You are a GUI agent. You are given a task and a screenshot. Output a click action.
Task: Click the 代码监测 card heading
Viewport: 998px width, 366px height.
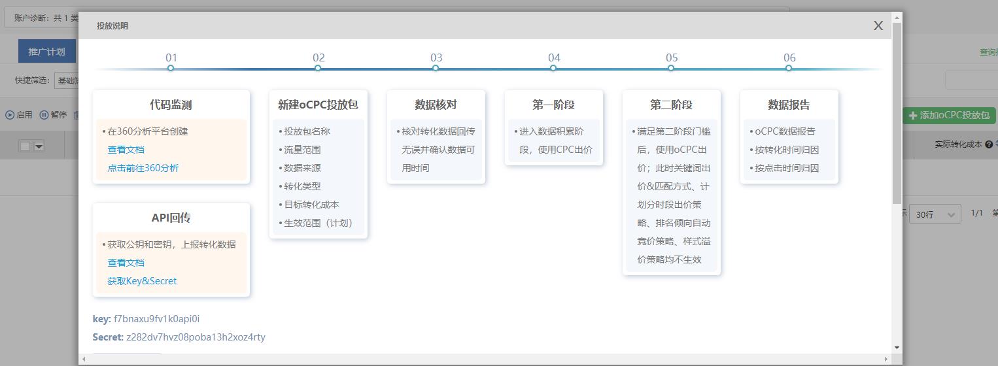tap(171, 105)
